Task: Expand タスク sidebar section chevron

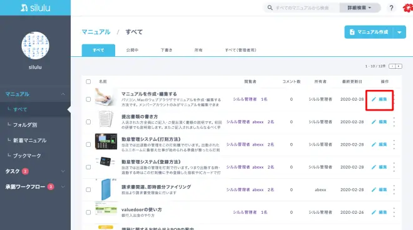Action: coord(63,171)
